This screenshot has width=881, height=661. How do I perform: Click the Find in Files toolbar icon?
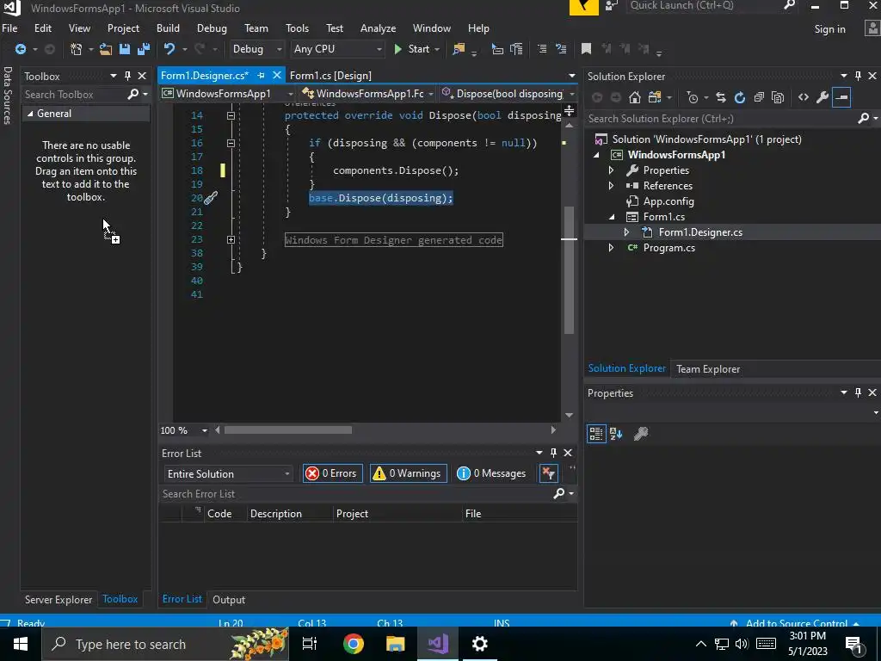click(459, 49)
